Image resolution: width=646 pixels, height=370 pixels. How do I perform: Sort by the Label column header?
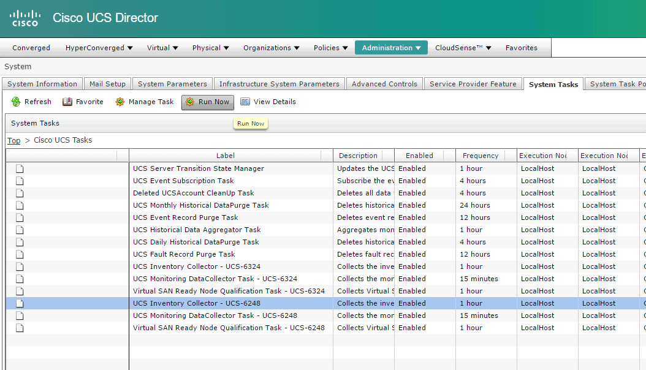pyautogui.click(x=226, y=156)
